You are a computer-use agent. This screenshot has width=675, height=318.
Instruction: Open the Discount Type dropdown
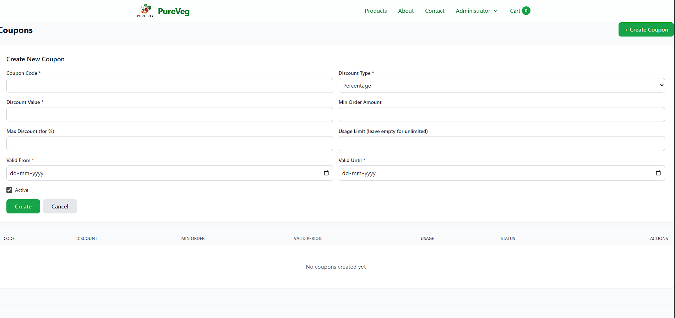(502, 85)
